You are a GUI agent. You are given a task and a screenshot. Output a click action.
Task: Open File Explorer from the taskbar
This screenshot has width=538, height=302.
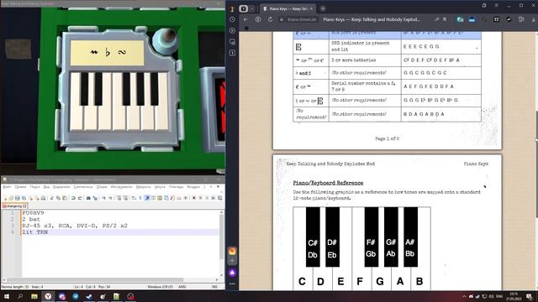tap(34, 296)
